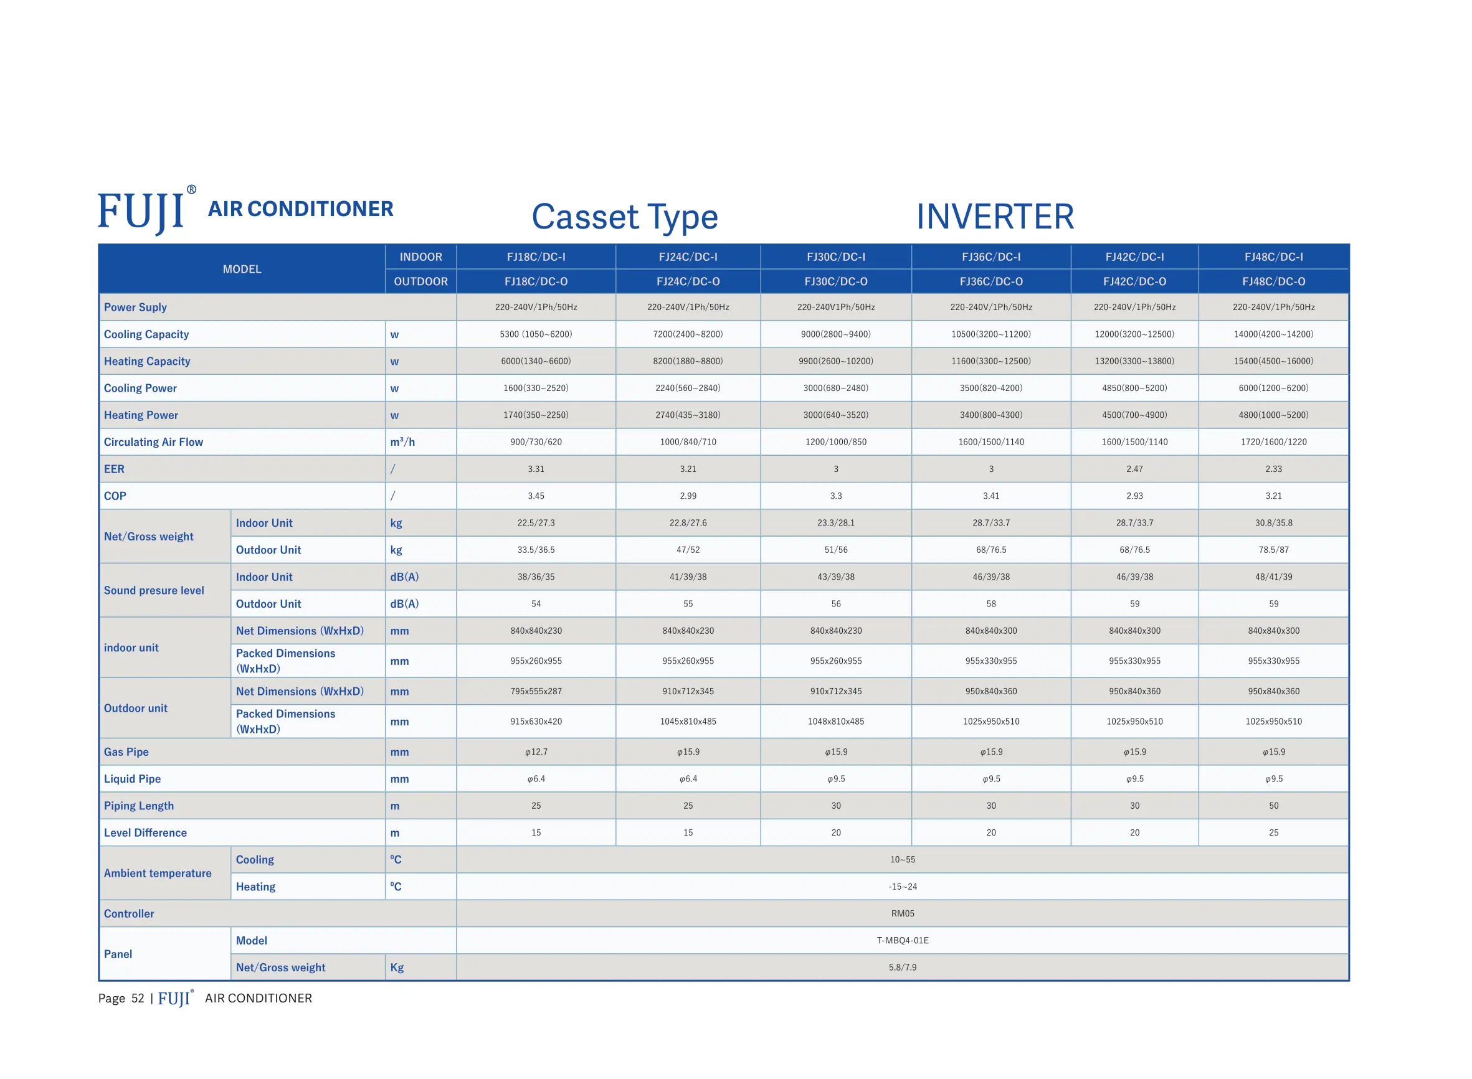Select the FJ48C/DC-O outdoor model header

1273,281
